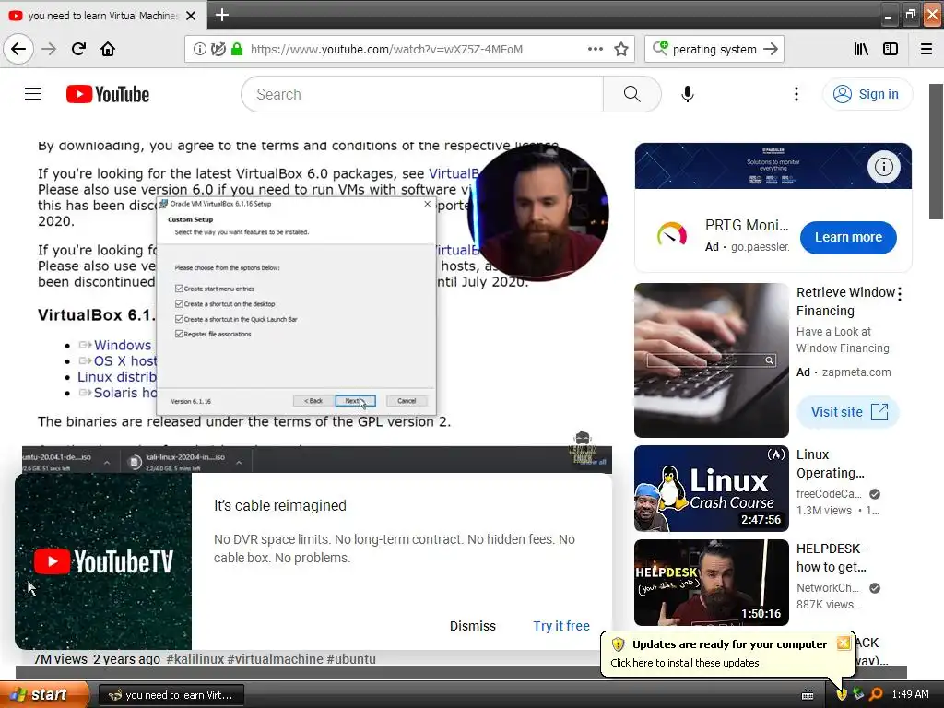Open the HELPDESK how to get video title

[832, 558]
